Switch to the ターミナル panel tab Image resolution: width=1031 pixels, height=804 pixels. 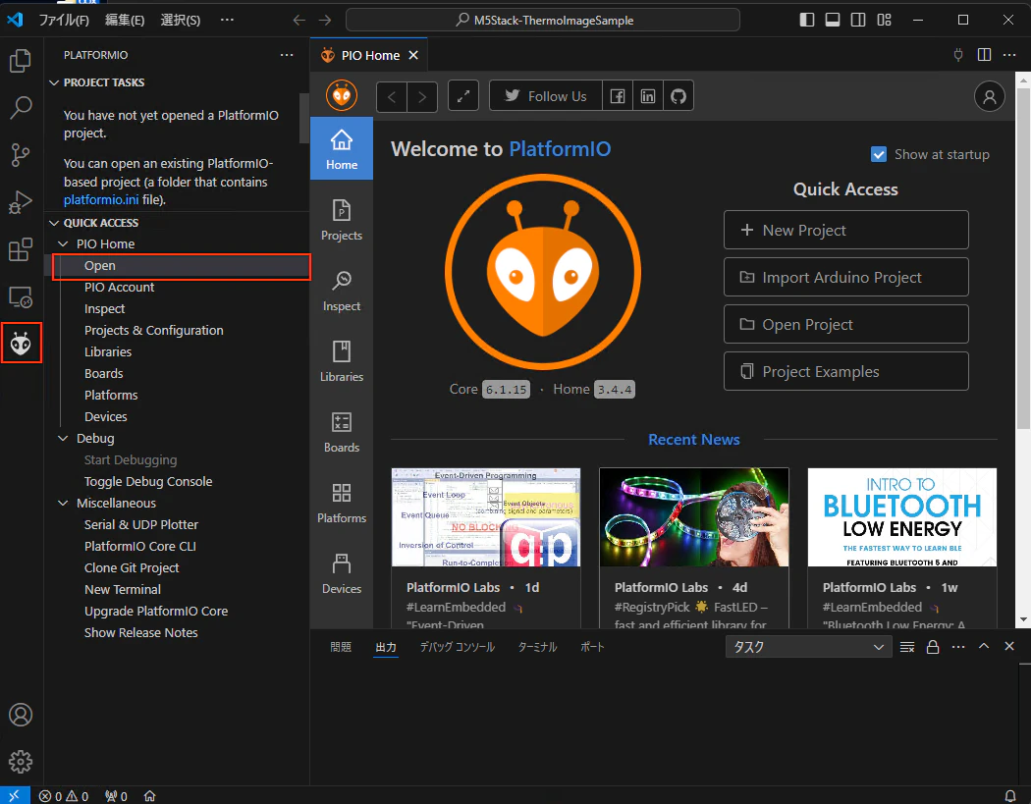[x=537, y=647]
